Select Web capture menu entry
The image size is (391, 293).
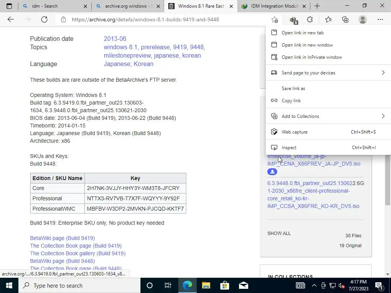(x=328, y=132)
